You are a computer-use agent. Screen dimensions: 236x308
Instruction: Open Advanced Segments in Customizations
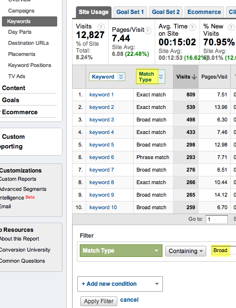(x=23, y=189)
